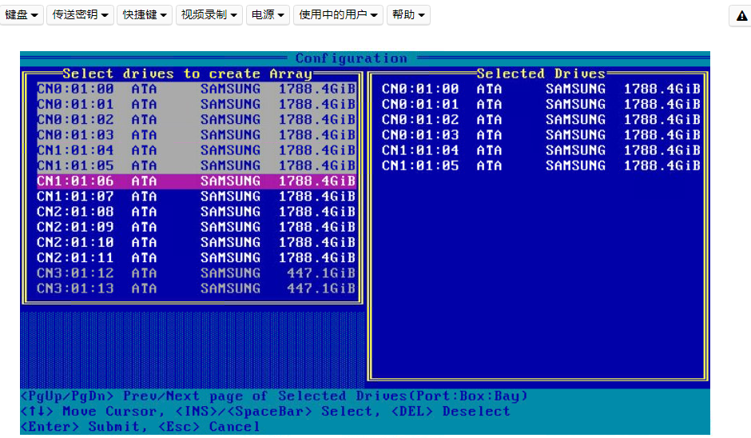Screen dimensions: 751x438
Task: Click CN0:01:00 in Selected Drives panel
Action: (x=540, y=90)
